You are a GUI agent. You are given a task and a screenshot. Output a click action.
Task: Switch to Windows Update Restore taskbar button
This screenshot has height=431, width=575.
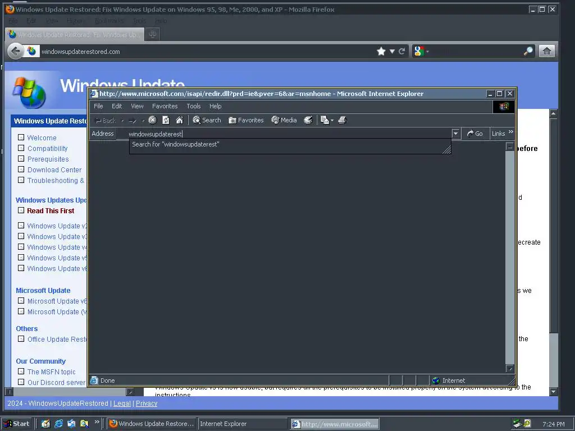[x=152, y=424]
